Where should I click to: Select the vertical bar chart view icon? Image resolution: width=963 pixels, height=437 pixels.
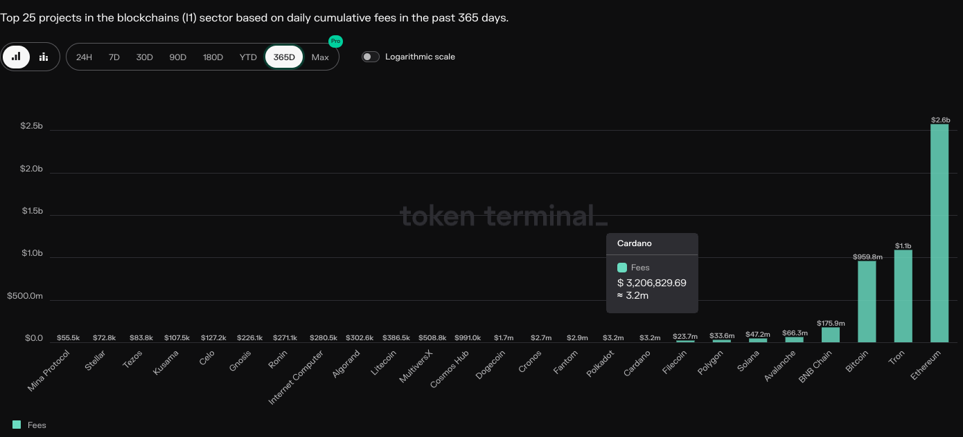pos(17,57)
